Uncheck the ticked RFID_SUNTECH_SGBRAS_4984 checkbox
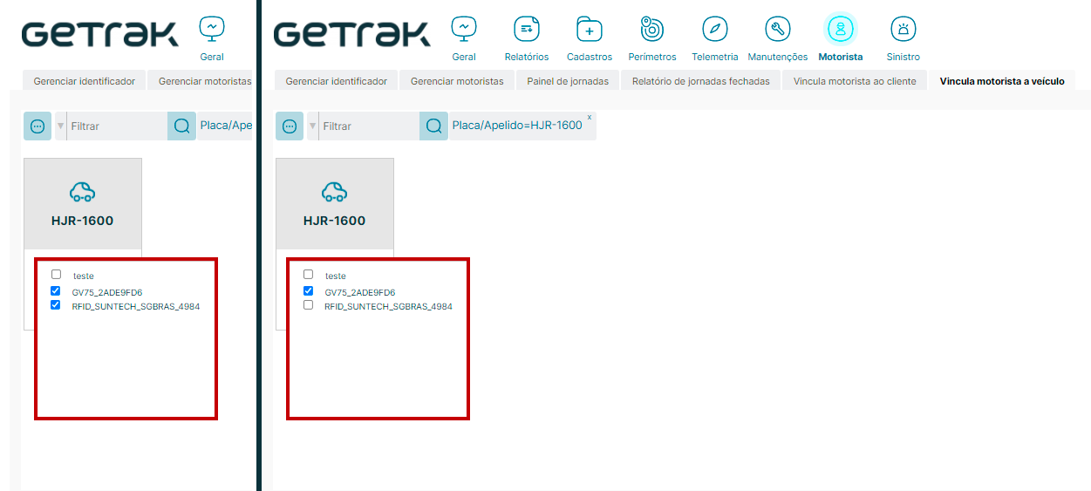 click(x=56, y=305)
